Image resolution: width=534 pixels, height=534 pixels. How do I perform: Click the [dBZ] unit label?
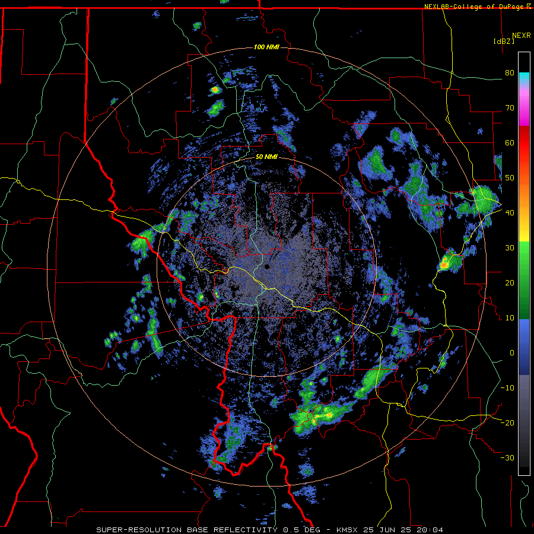coord(504,41)
